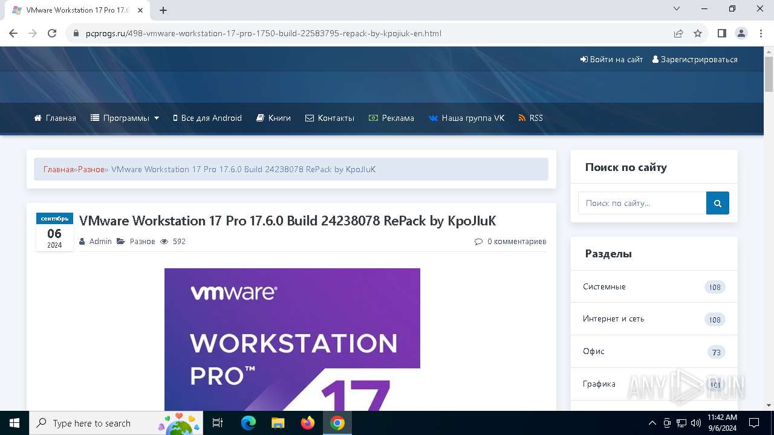Open the notifications action center
This screenshot has height=435, width=774.
[x=754, y=423]
